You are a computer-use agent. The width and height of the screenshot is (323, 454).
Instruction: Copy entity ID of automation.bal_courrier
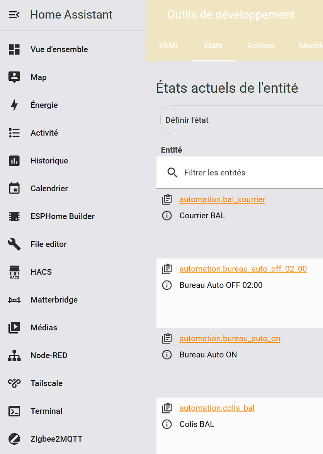[167, 199]
